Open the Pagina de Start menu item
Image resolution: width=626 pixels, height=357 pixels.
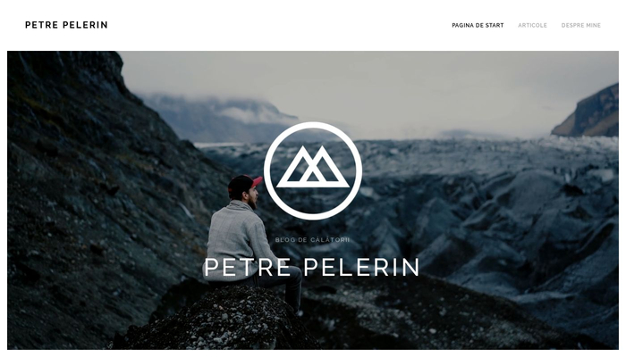point(478,25)
